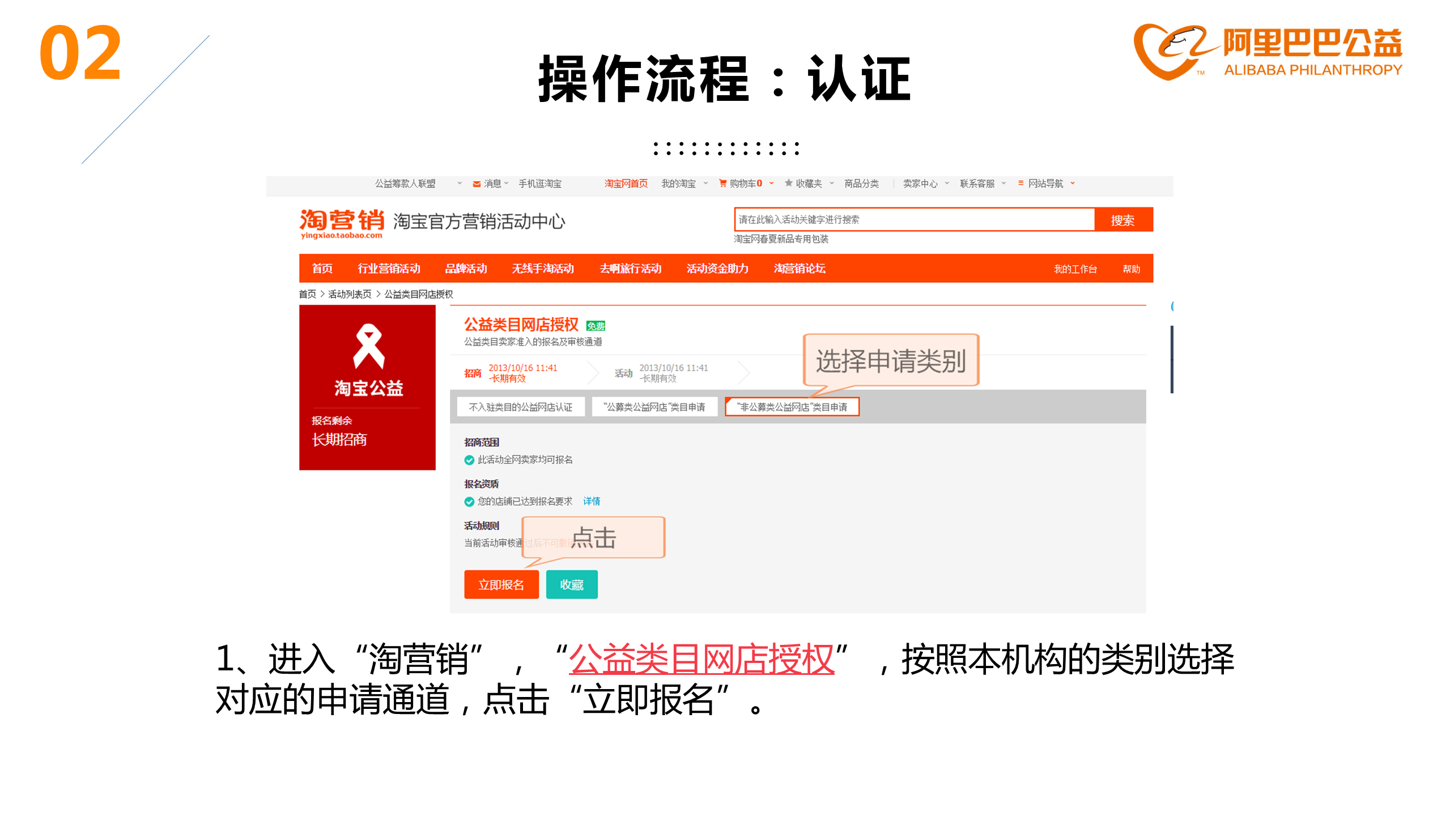Expand the 联系客服 dropdown arrow

pyautogui.click(x=1003, y=184)
